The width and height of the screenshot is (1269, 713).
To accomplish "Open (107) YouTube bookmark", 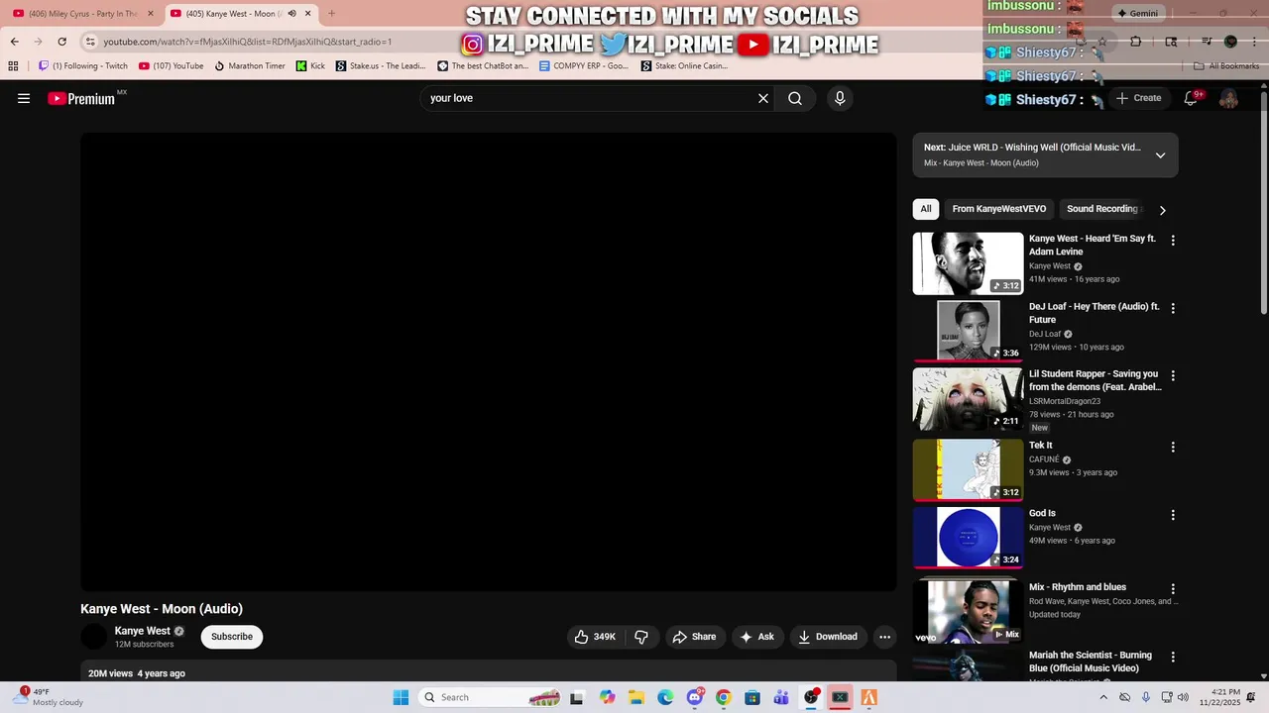I will (x=171, y=66).
